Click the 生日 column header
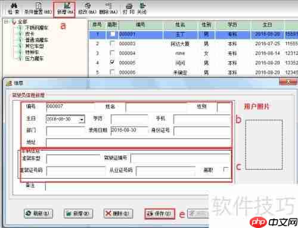The width and height of the screenshot is (298, 228). pyautogui.click(x=267, y=25)
